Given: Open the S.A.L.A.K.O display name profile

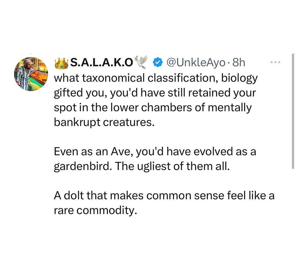Looking at the screenshot, I should tap(102, 63).
